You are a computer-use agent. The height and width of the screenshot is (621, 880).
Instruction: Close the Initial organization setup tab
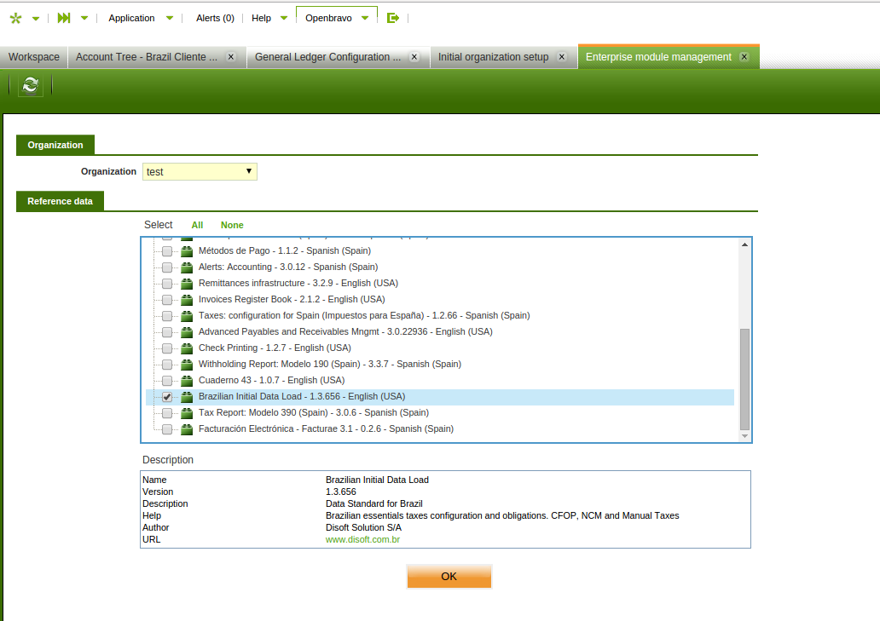click(x=562, y=57)
